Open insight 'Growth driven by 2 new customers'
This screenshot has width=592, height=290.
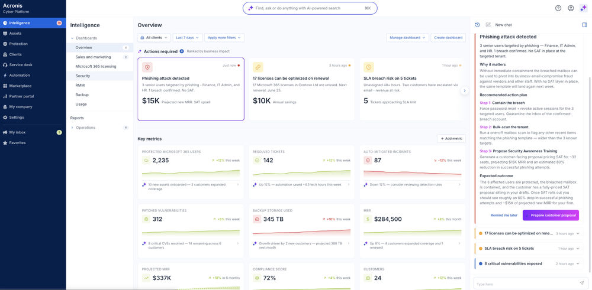(x=302, y=245)
